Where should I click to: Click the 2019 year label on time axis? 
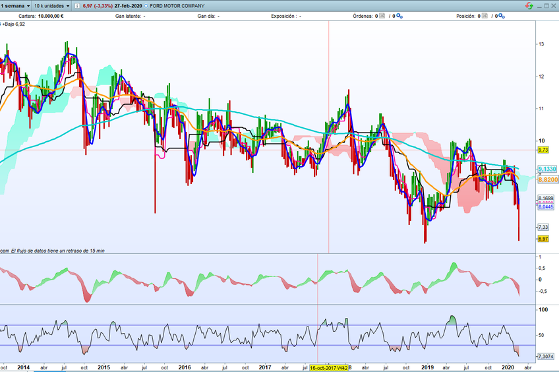(427, 367)
